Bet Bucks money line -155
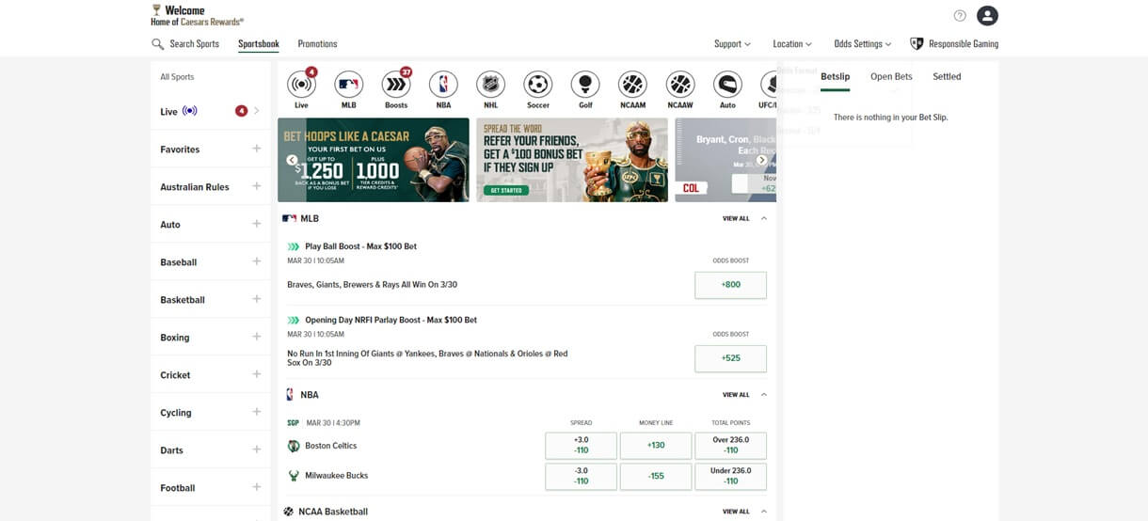The width and height of the screenshot is (1148, 521). coord(656,476)
